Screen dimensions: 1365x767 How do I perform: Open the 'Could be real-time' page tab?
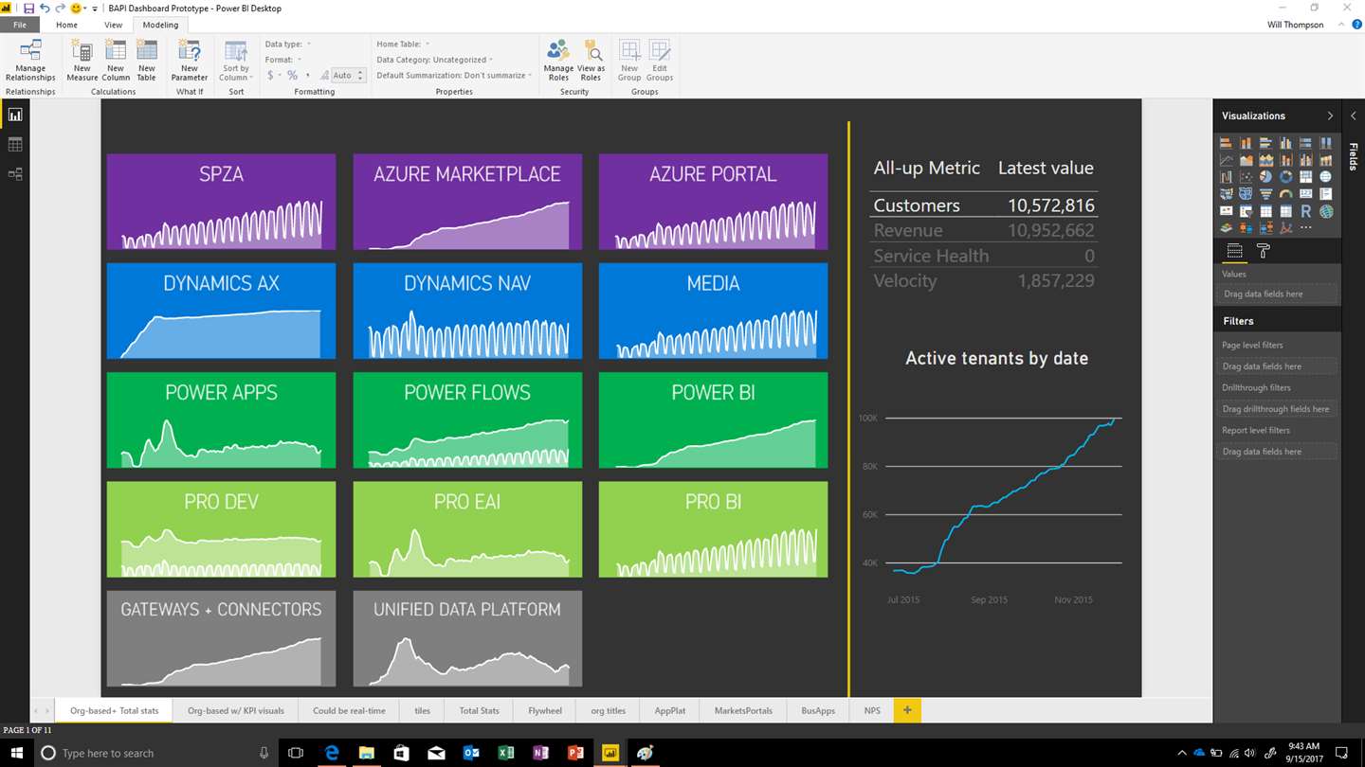click(349, 710)
